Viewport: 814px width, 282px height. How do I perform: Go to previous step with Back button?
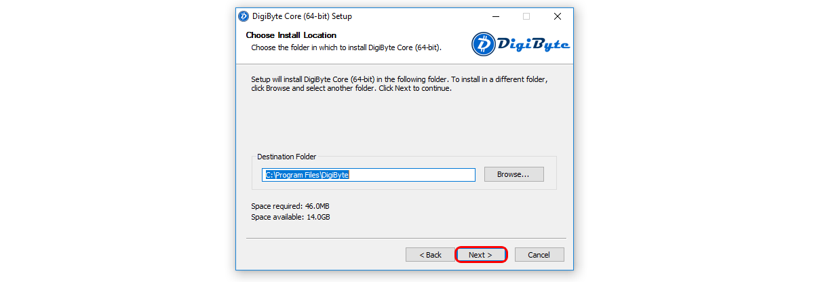[x=430, y=255]
